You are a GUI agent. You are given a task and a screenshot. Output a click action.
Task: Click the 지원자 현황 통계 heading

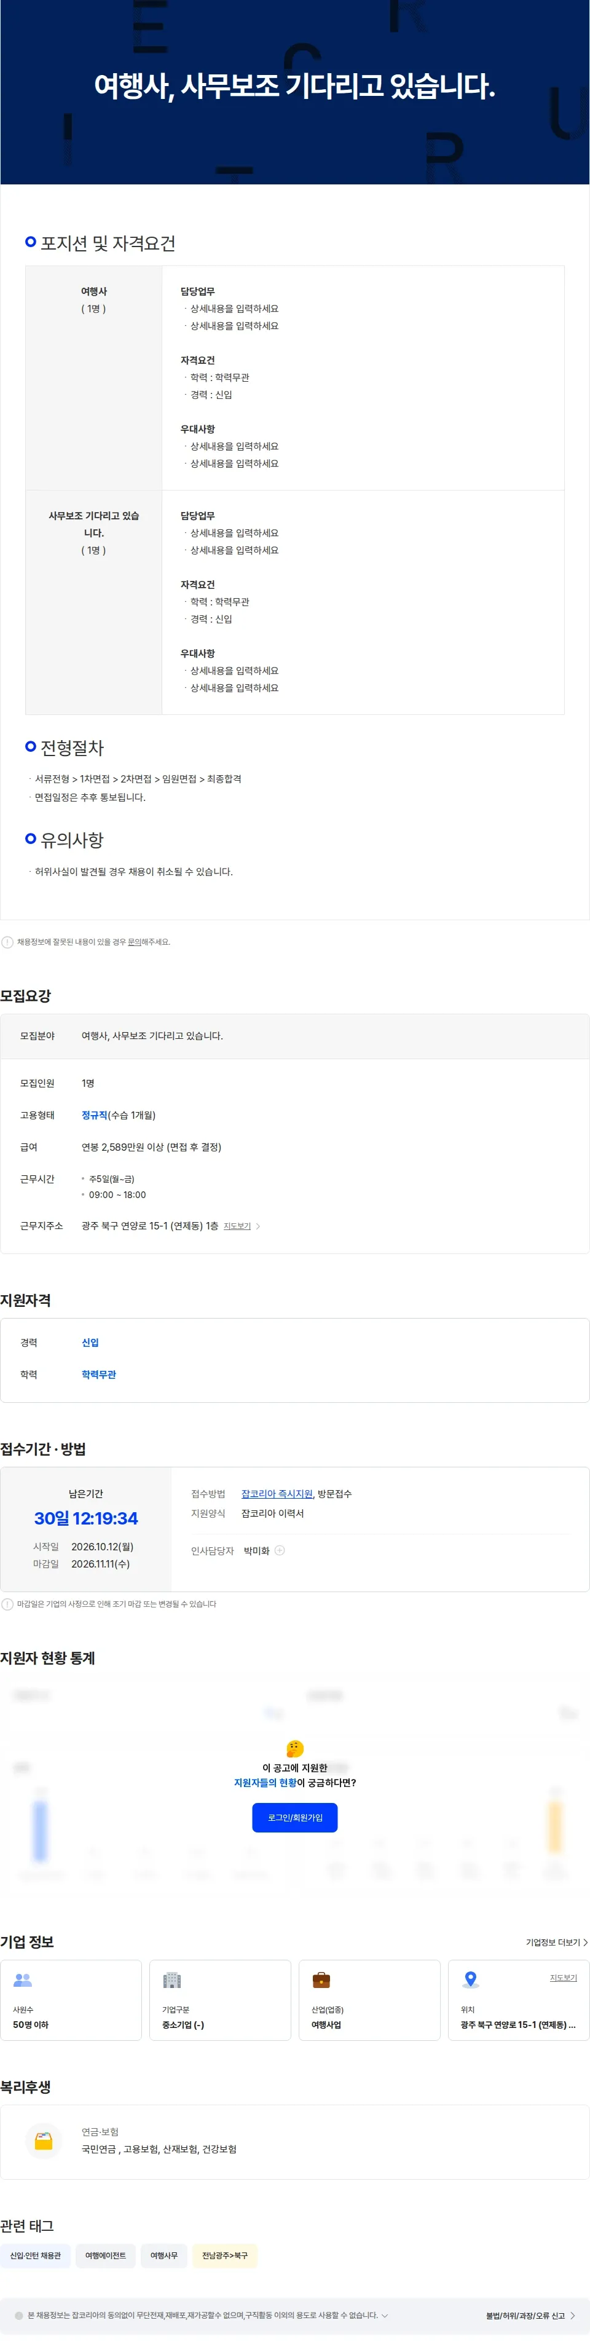click(x=47, y=1659)
